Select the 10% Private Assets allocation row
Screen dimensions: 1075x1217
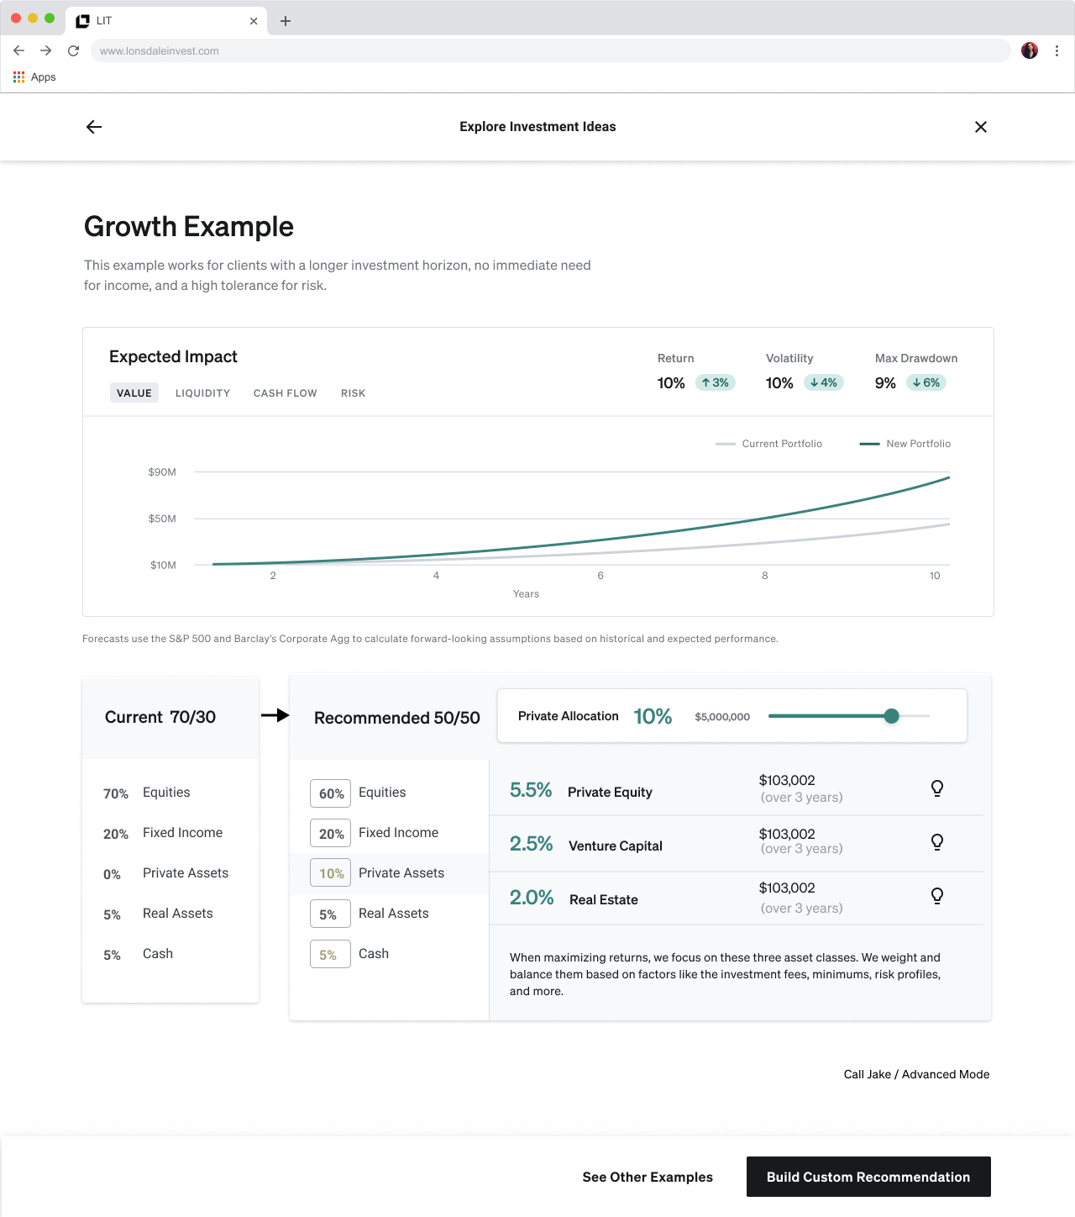[389, 873]
